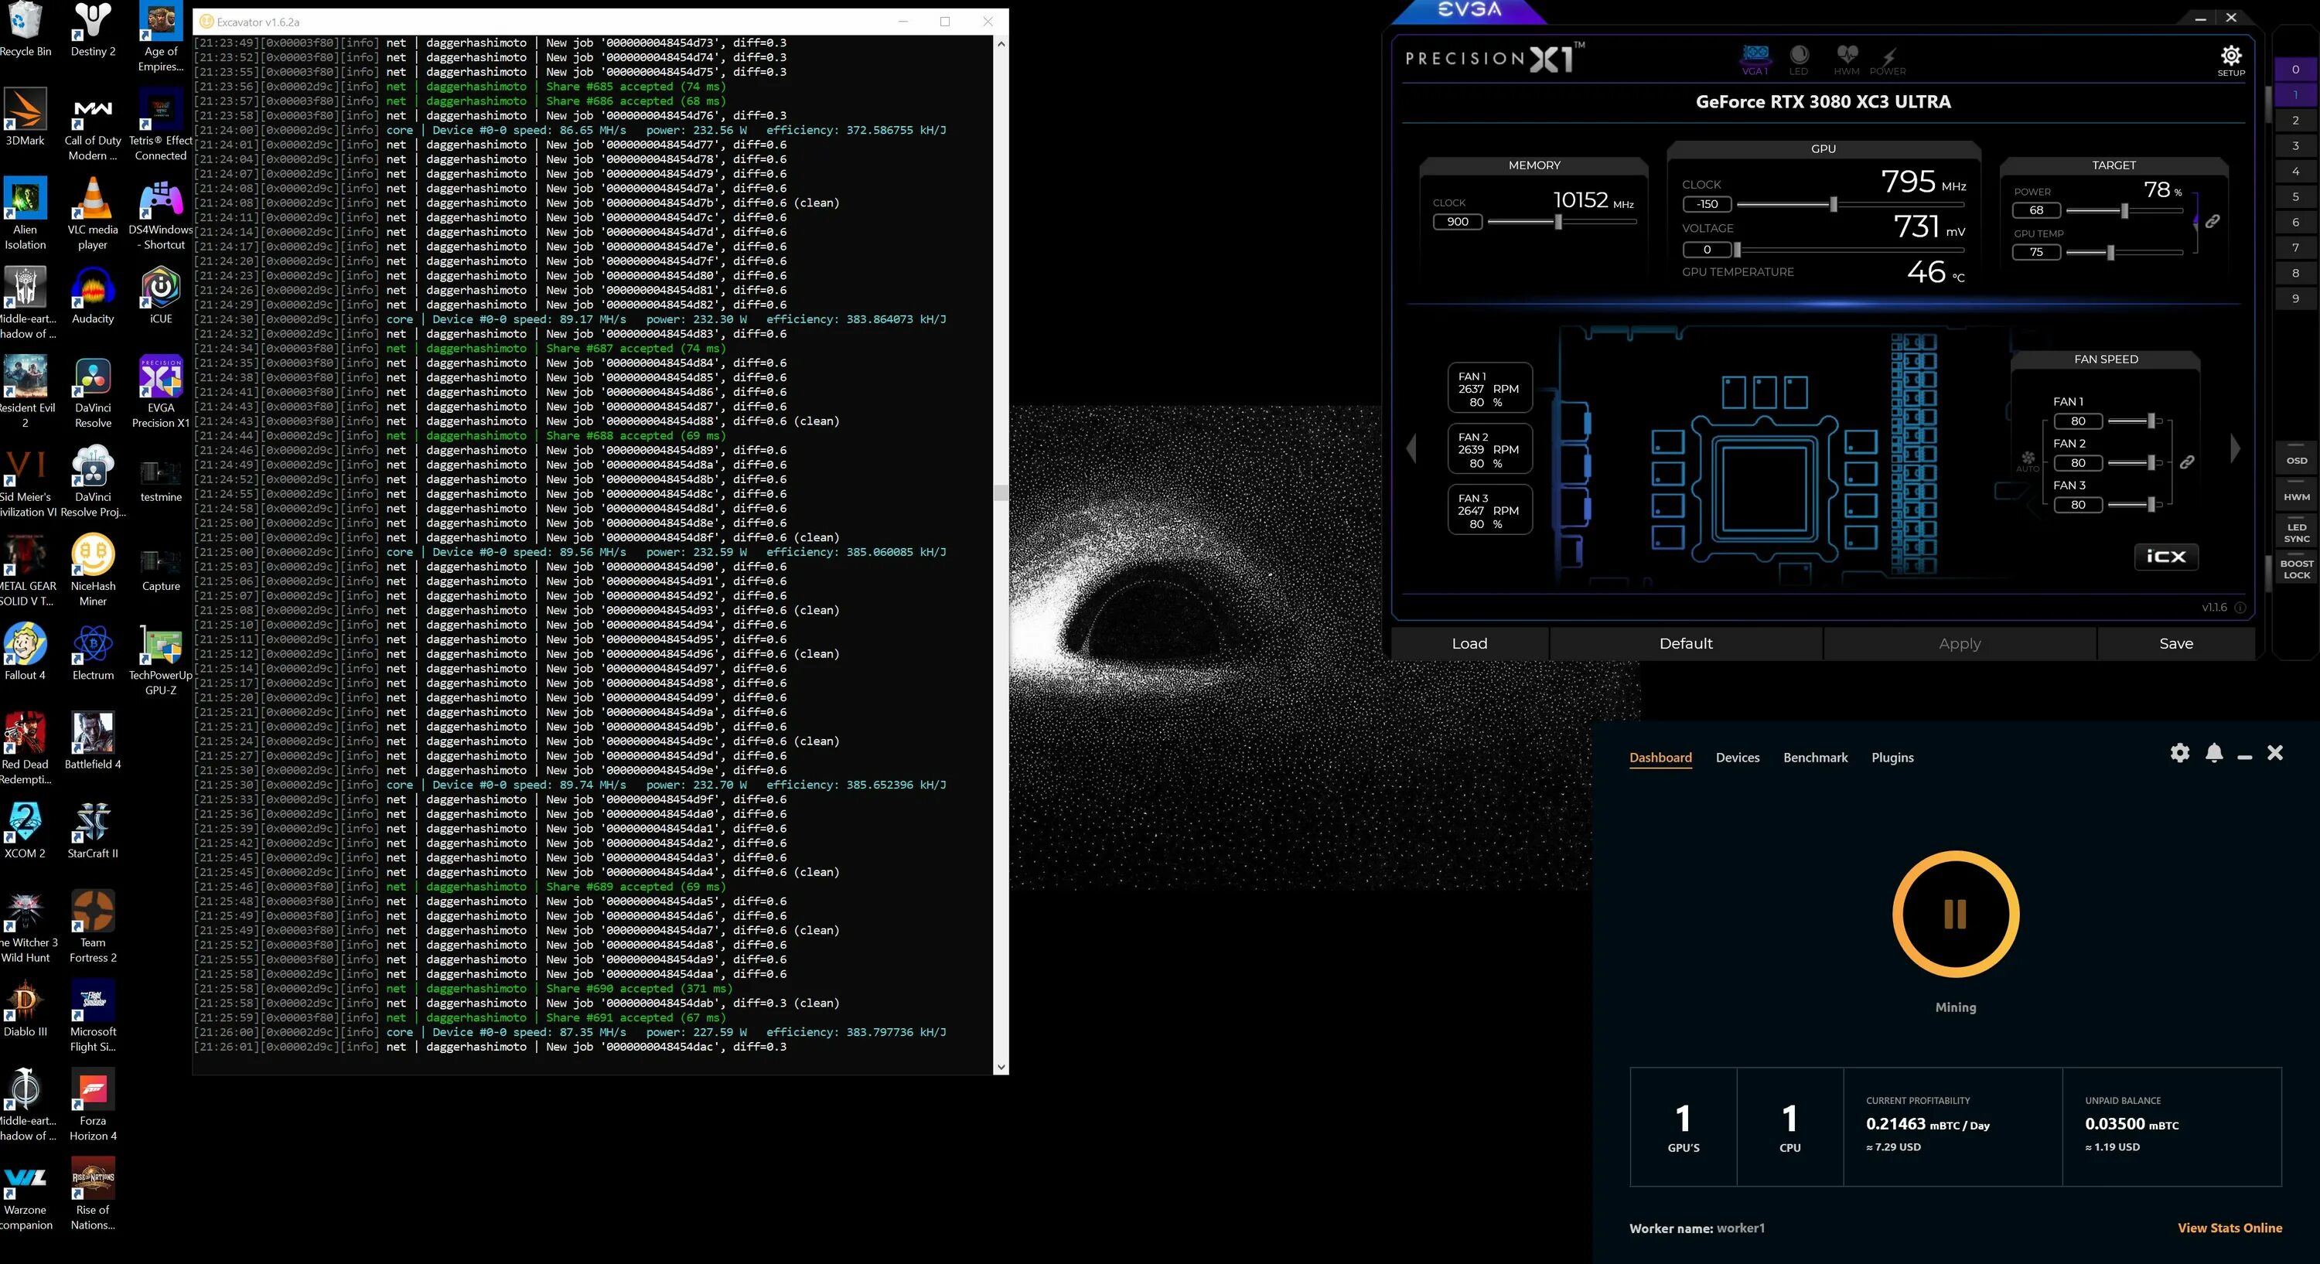Expand left navigation panel in EVGA Precision
Viewport: 2320px width, 1264px height.
(1412, 451)
